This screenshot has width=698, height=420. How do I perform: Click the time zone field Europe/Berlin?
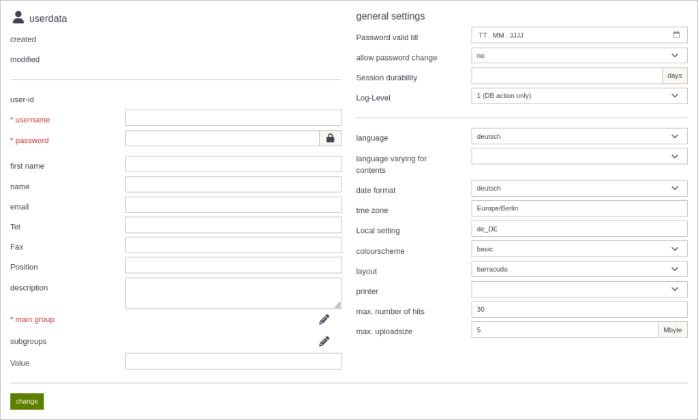point(579,208)
